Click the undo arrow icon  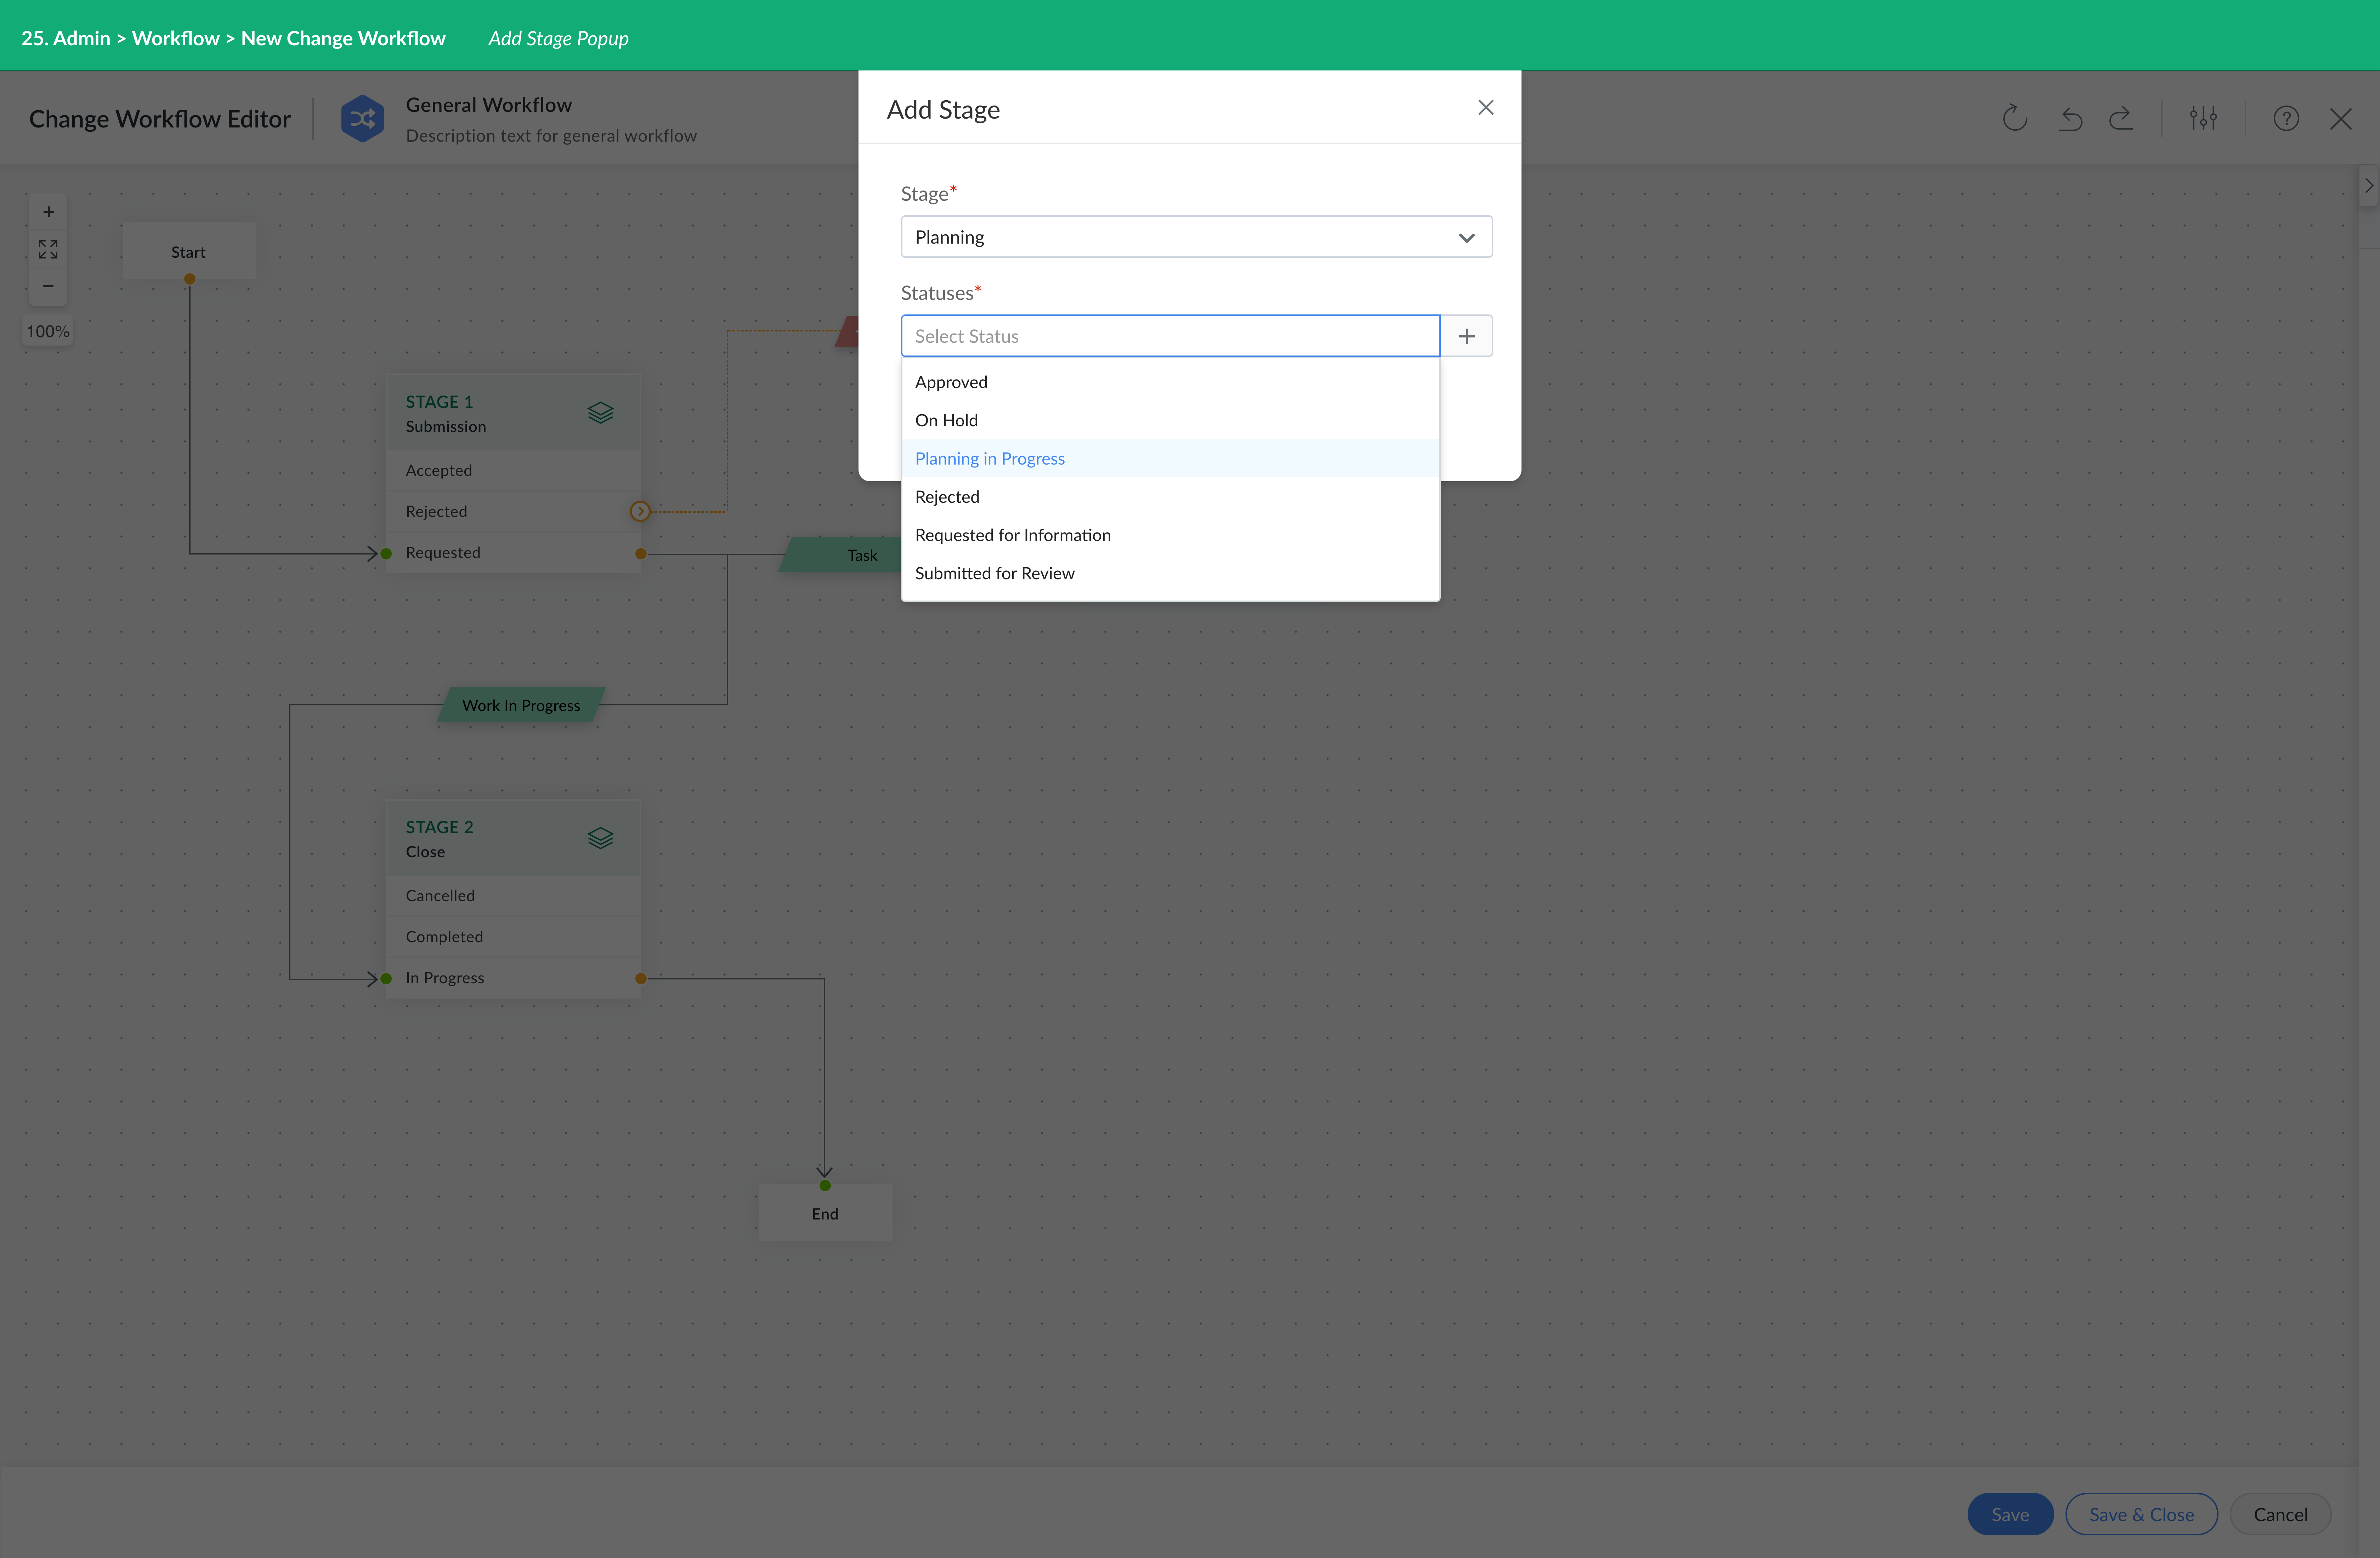click(x=2070, y=119)
